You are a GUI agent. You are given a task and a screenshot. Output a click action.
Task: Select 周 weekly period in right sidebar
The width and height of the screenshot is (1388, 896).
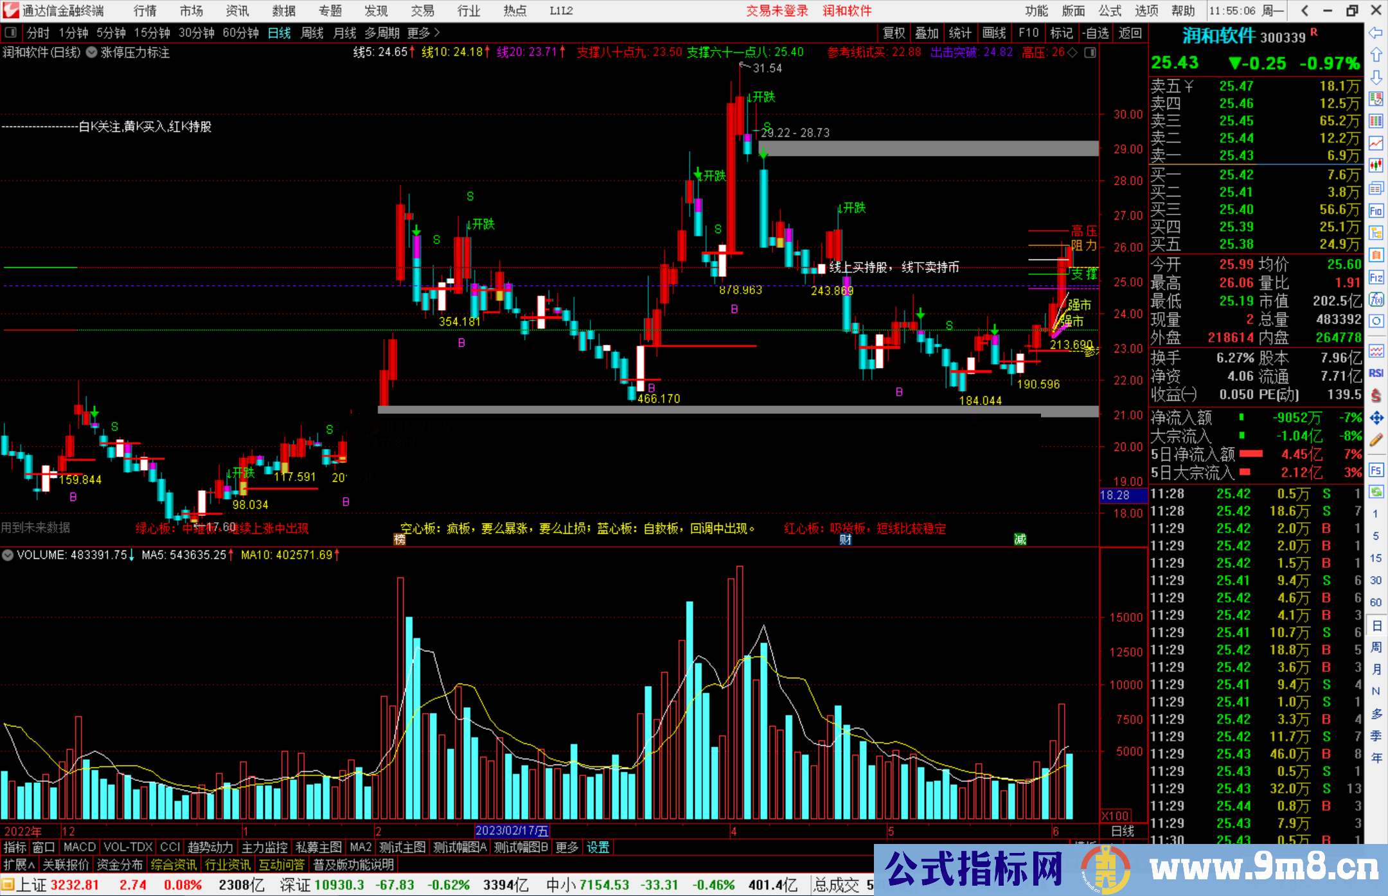click(x=1376, y=647)
